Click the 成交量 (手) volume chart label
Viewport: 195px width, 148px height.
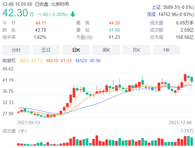pyautogui.click(x=14, y=131)
